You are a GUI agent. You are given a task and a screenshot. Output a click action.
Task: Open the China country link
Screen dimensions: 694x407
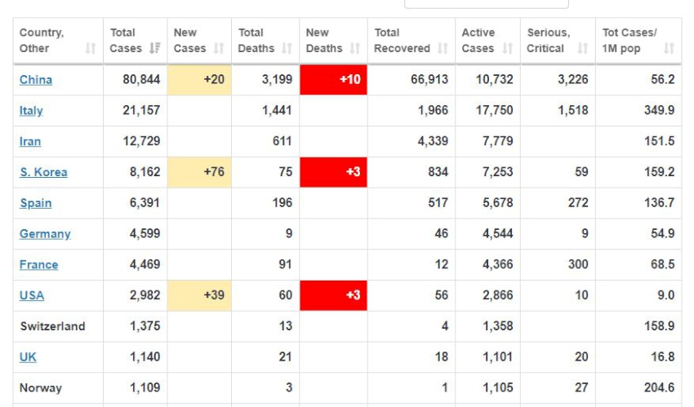(36, 80)
